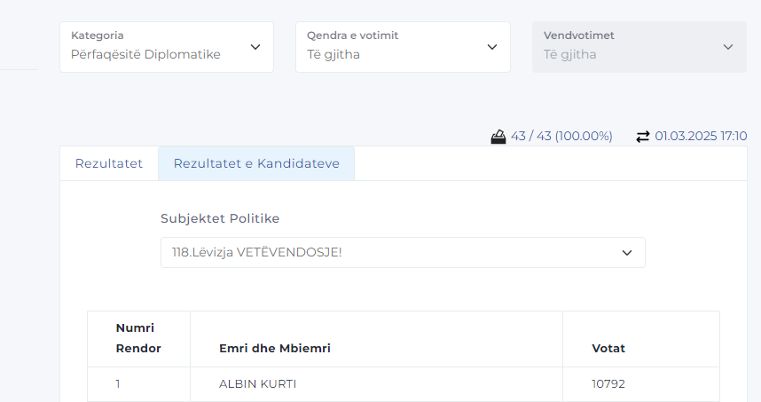
Task: Click the Votat column header
Action: click(x=608, y=349)
